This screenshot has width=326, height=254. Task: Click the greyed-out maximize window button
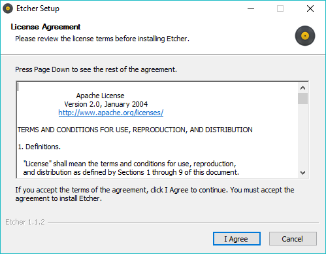pos(280,9)
